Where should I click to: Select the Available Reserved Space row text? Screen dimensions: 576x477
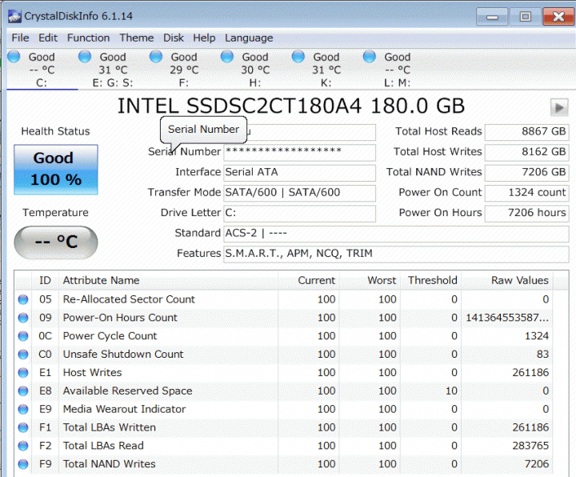pos(127,391)
